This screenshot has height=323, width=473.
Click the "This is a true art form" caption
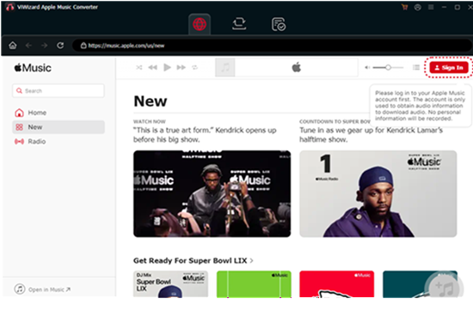(x=205, y=135)
